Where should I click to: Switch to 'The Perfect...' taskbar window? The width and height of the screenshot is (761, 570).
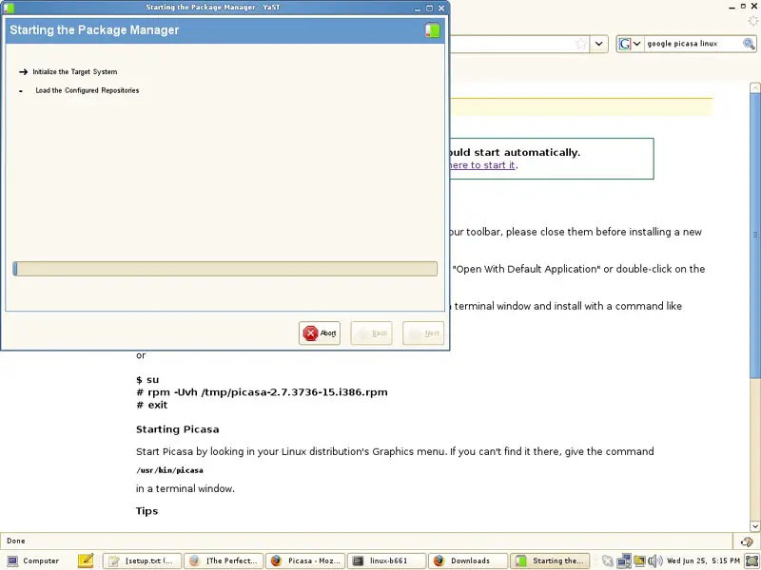click(x=224, y=560)
